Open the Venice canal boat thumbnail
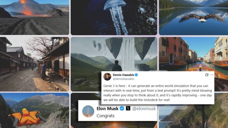228x128 pixels. (x=193, y=54)
